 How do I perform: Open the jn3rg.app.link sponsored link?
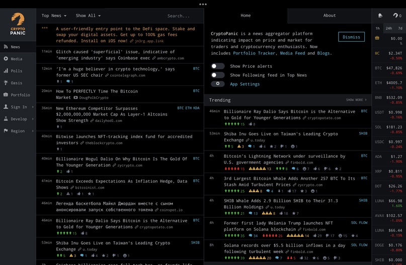coord(149,41)
